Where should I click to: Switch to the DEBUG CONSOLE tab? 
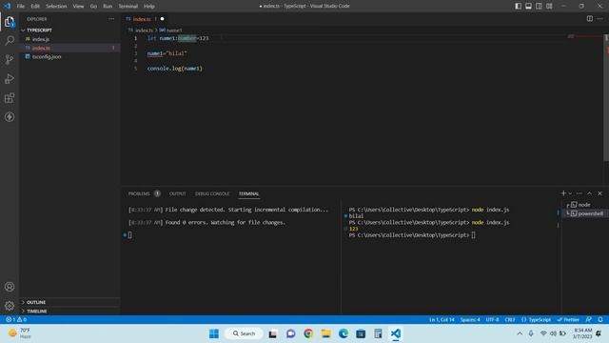click(212, 193)
